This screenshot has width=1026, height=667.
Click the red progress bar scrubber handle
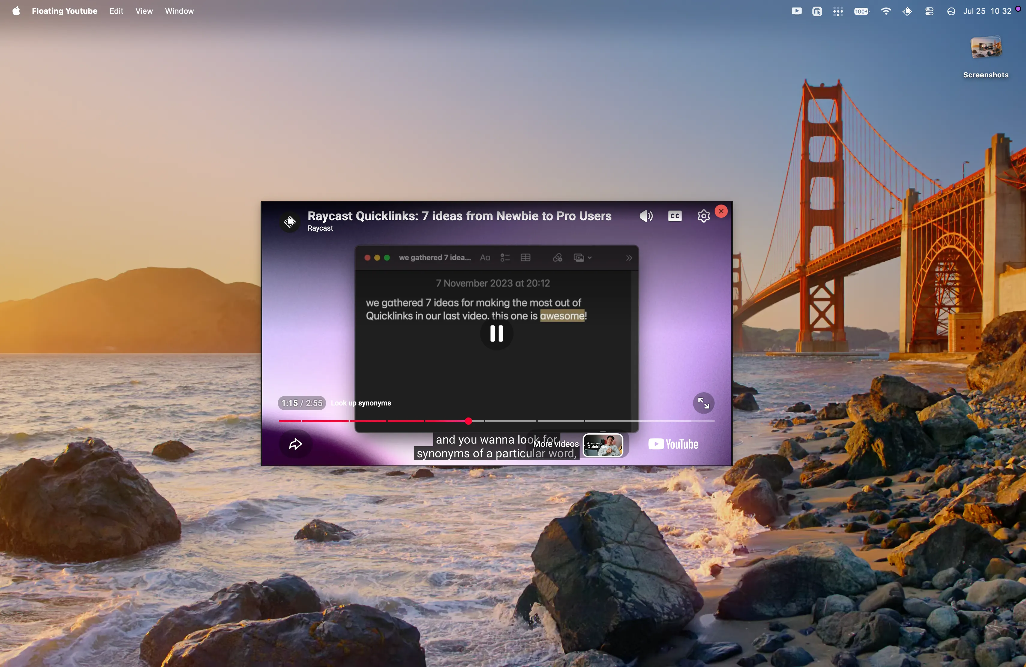point(469,421)
